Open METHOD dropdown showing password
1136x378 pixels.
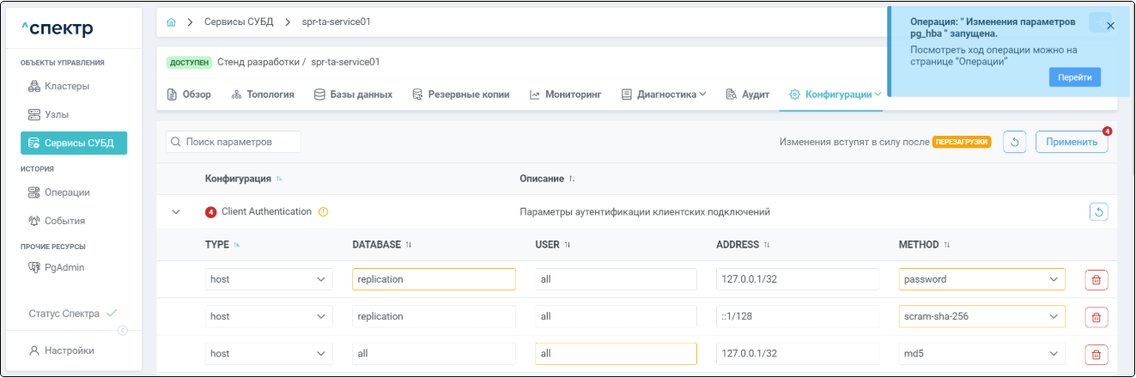pos(981,279)
